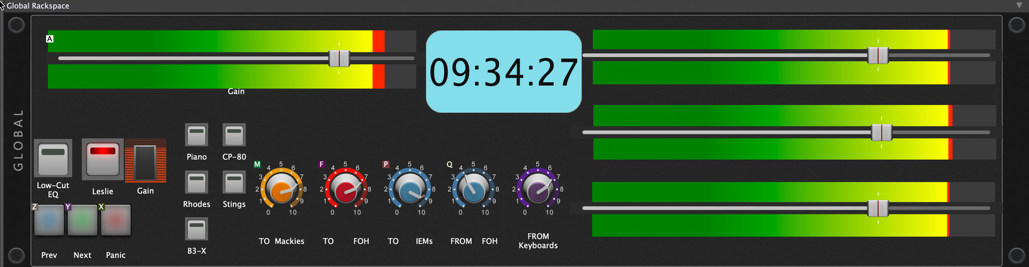Toggle the B3-X button
The width and height of the screenshot is (1029, 267).
point(197,229)
